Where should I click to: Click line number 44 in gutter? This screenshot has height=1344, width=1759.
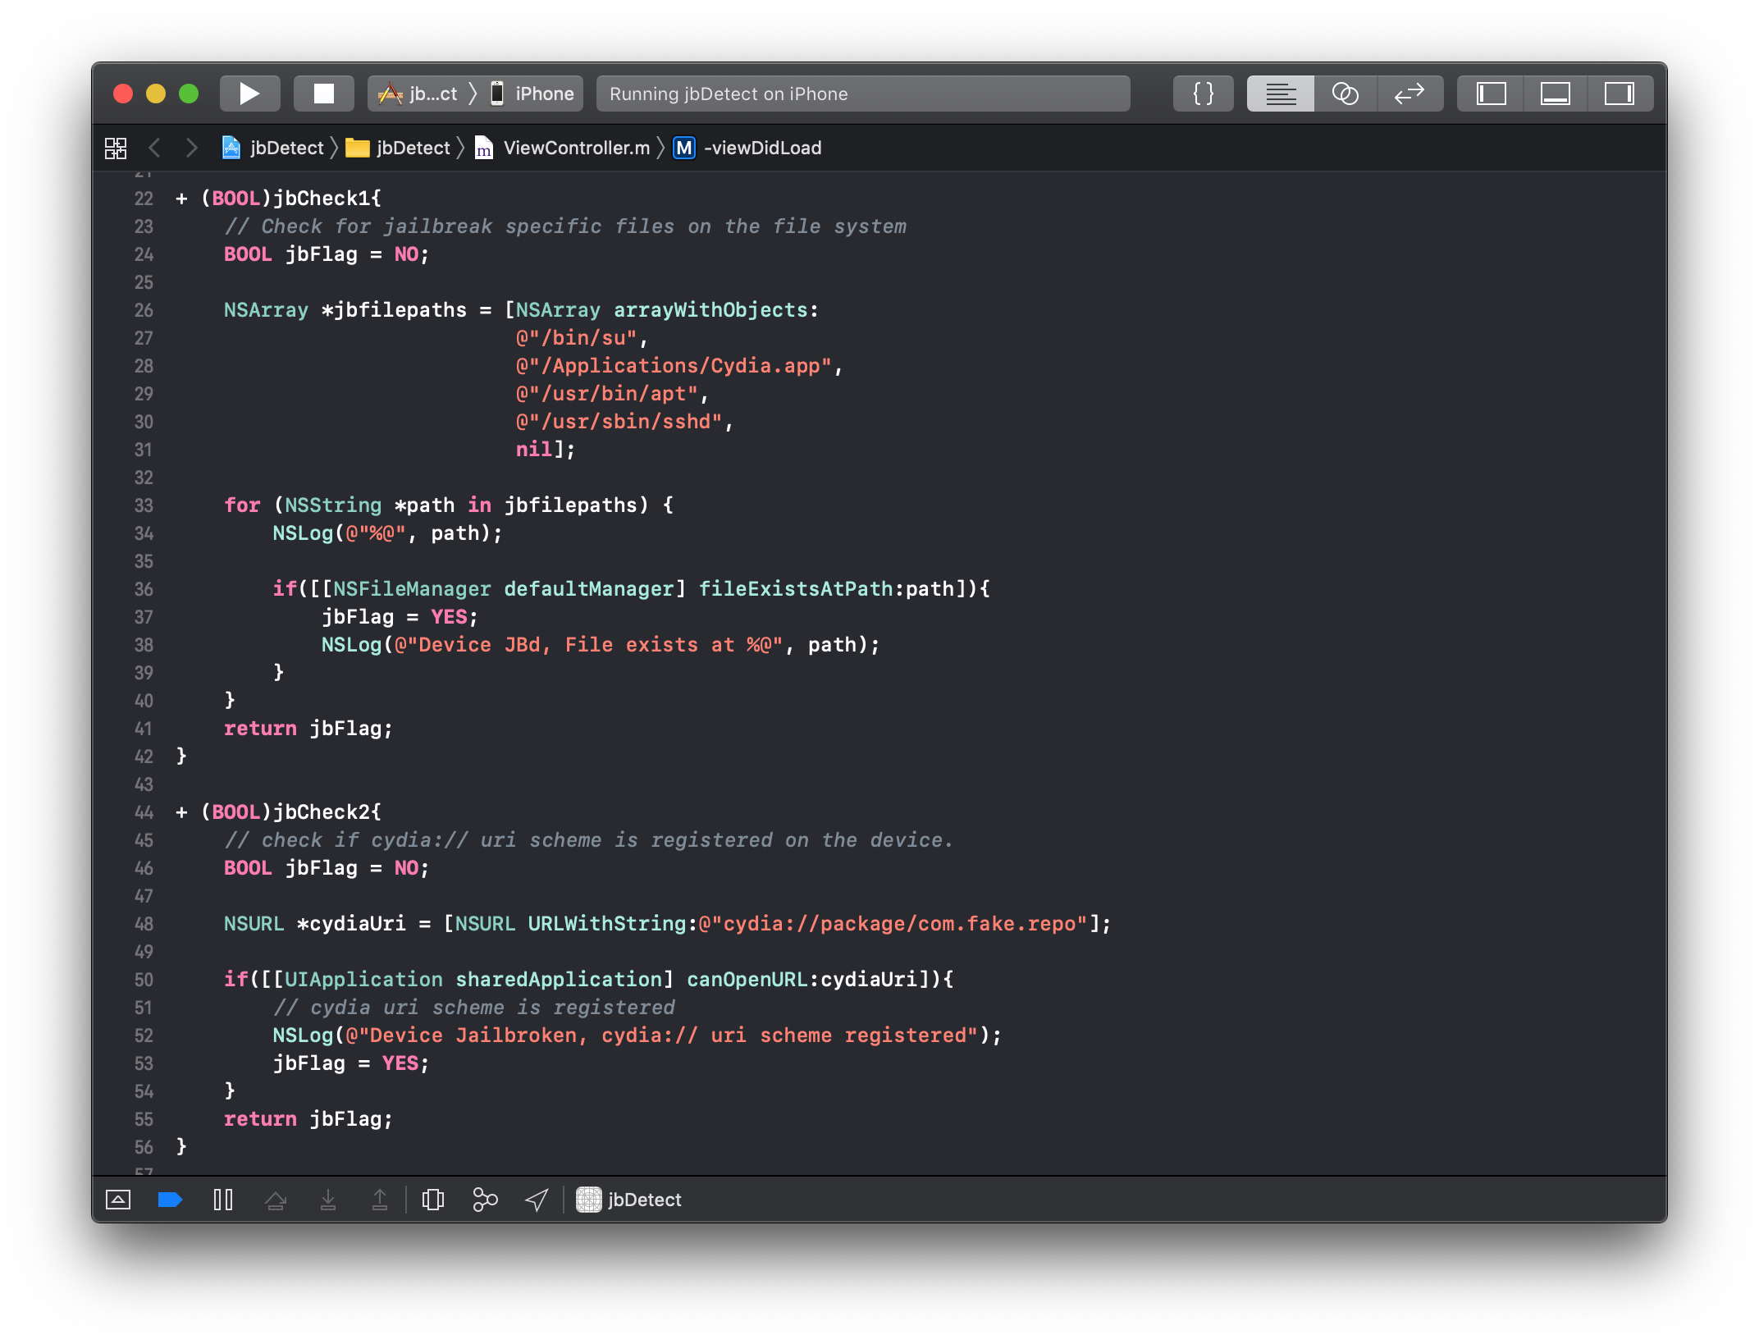coord(144,812)
